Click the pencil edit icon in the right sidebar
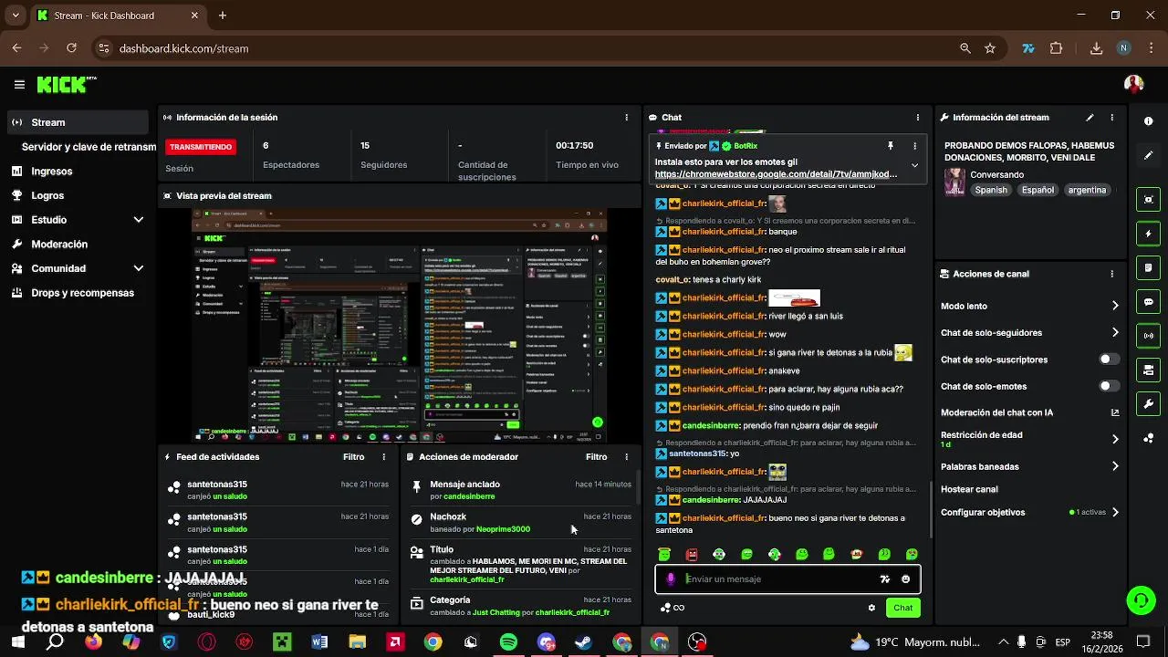This screenshot has height=657, width=1168. pyautogui.click(x=1148, y=155)
